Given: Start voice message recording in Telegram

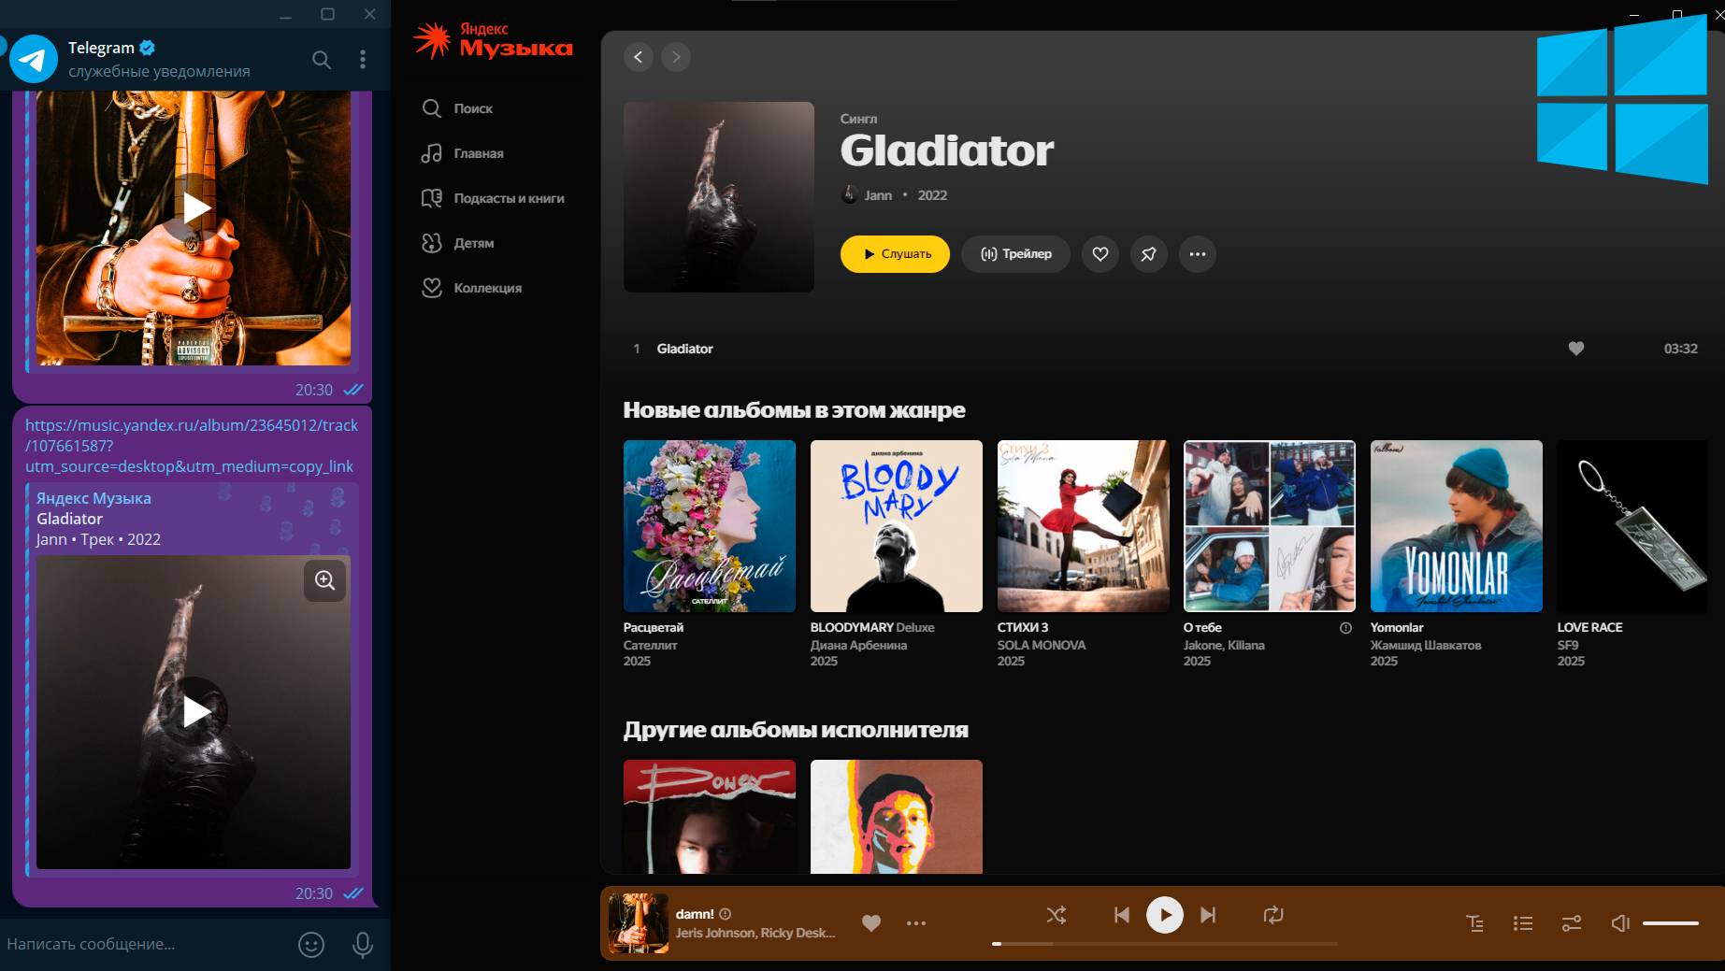Looking at the screenshot, I should coord(363,945).
